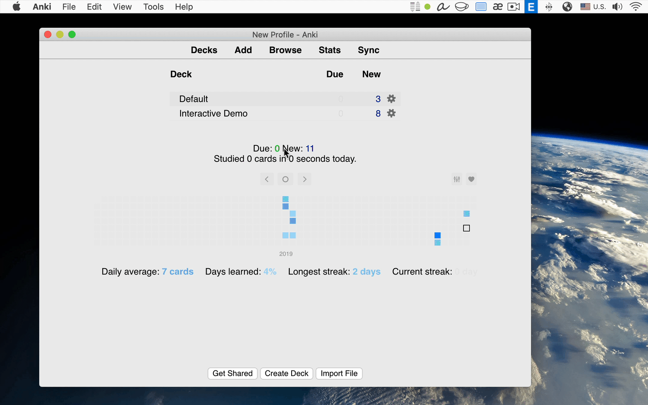The width and height of the screenshot is (648, 405).
Task: Click the "11" new cards total
Action: coord(310,148)
